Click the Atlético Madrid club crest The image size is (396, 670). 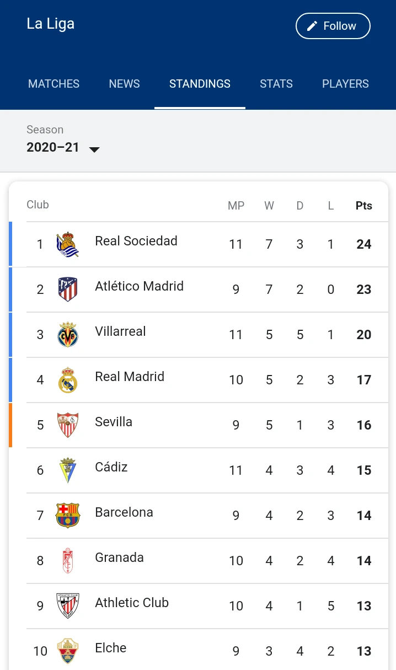coord(68,290)
